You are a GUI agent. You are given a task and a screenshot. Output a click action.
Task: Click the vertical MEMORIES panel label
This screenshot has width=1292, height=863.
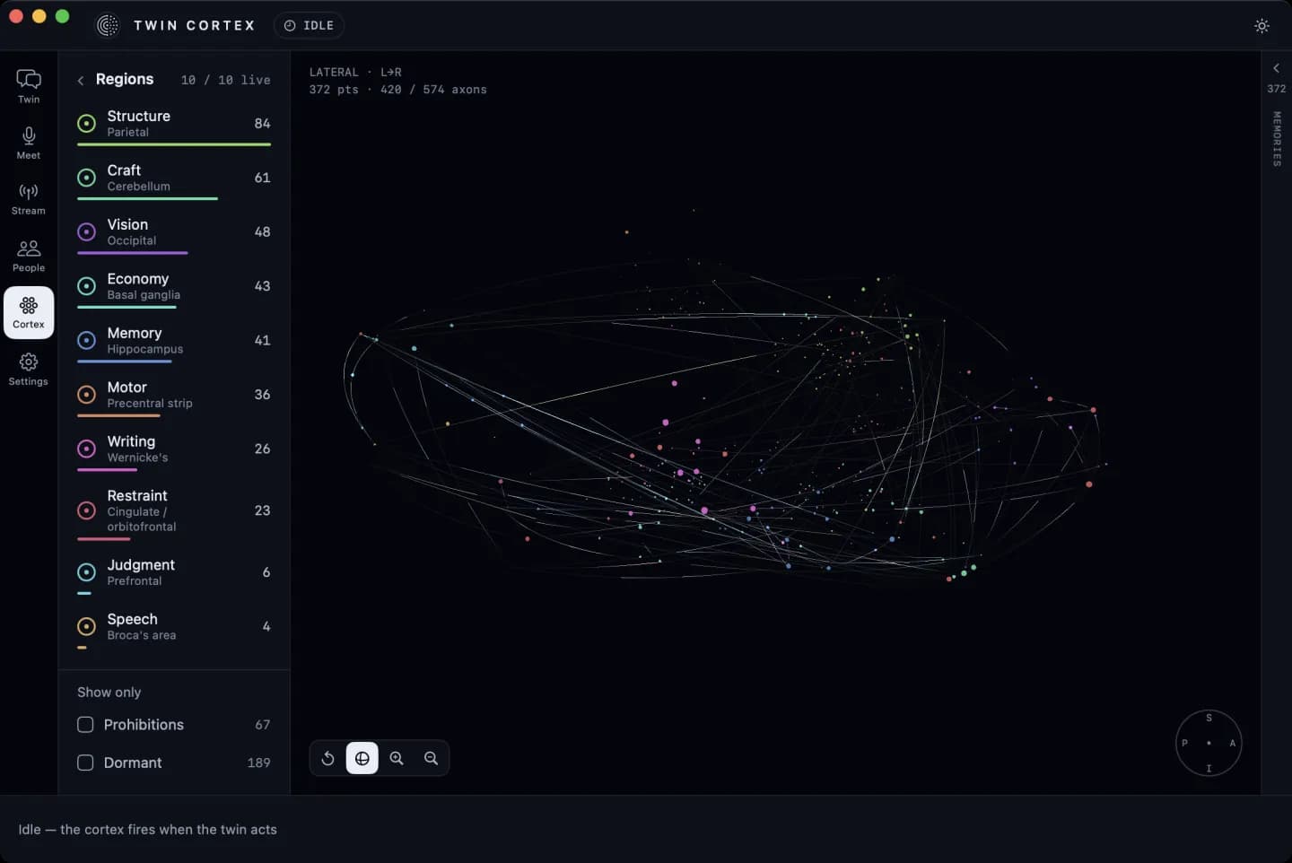(1276, 138)
